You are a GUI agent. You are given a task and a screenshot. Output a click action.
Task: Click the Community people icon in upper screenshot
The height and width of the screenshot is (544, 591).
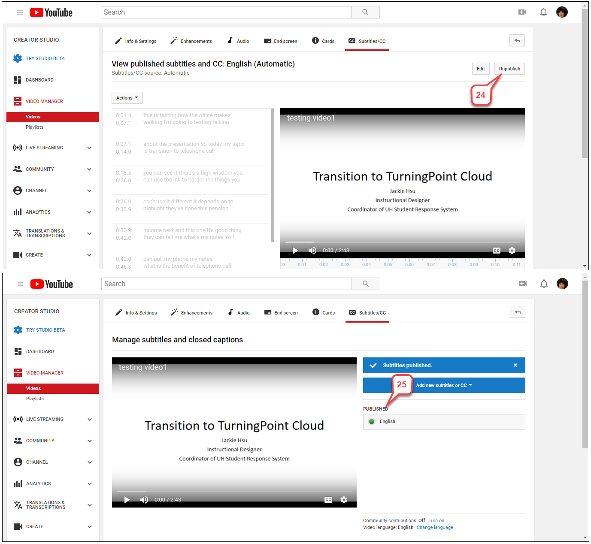[18, 169]
